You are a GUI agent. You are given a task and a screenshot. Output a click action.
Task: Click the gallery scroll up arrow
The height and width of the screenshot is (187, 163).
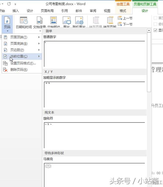pos(149,30)
